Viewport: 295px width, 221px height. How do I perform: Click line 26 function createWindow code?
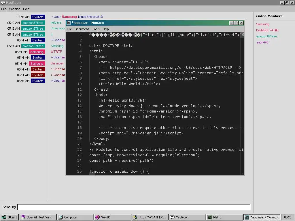click(x=119, y=172)
